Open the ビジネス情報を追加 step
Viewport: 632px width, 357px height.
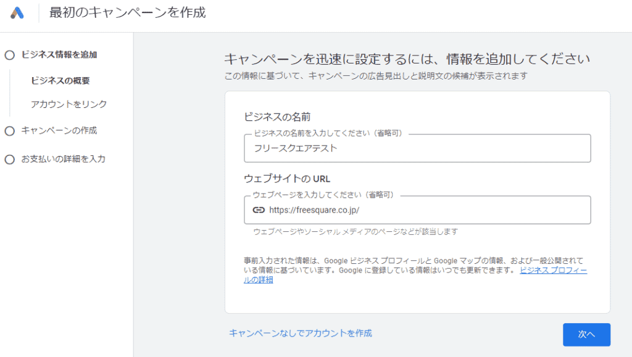point(59,55)
